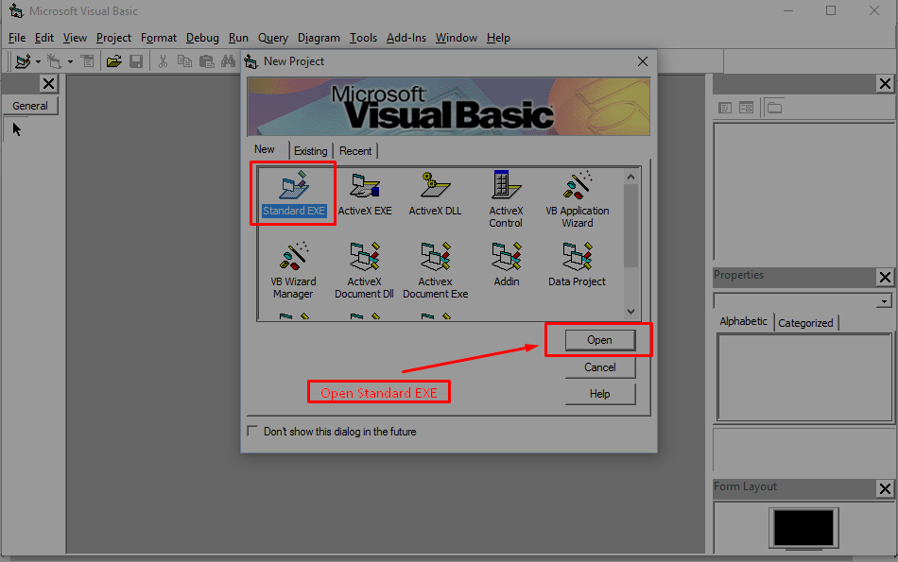Open the Add Project dropdown arrow

pyautogui.click(x=38, y=61)
